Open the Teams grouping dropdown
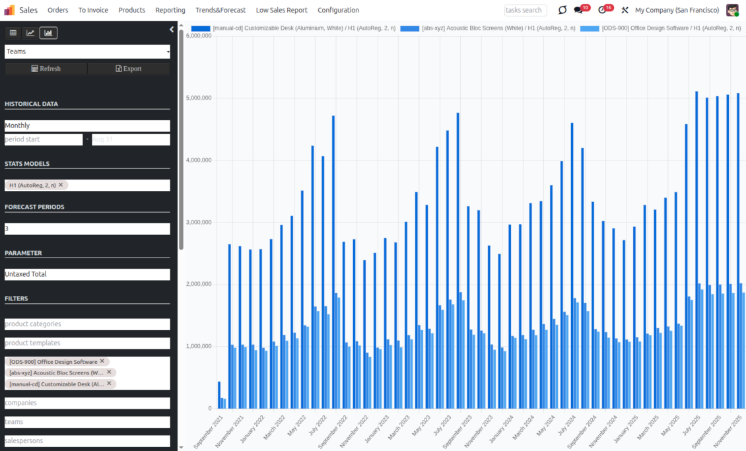This screenshot has height=451, width=746. coord(87,52)
